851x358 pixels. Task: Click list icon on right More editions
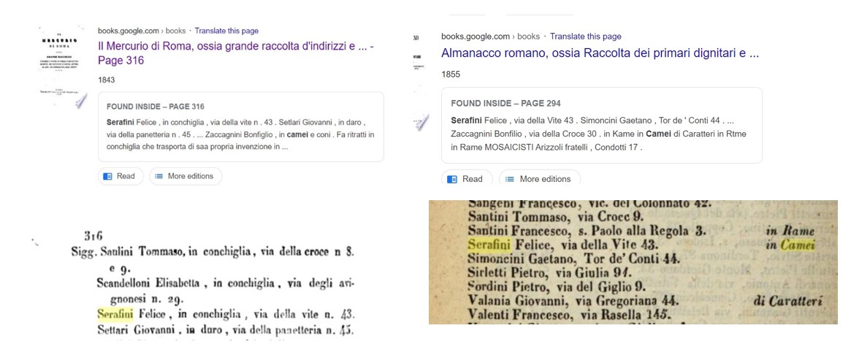point(510,179)
